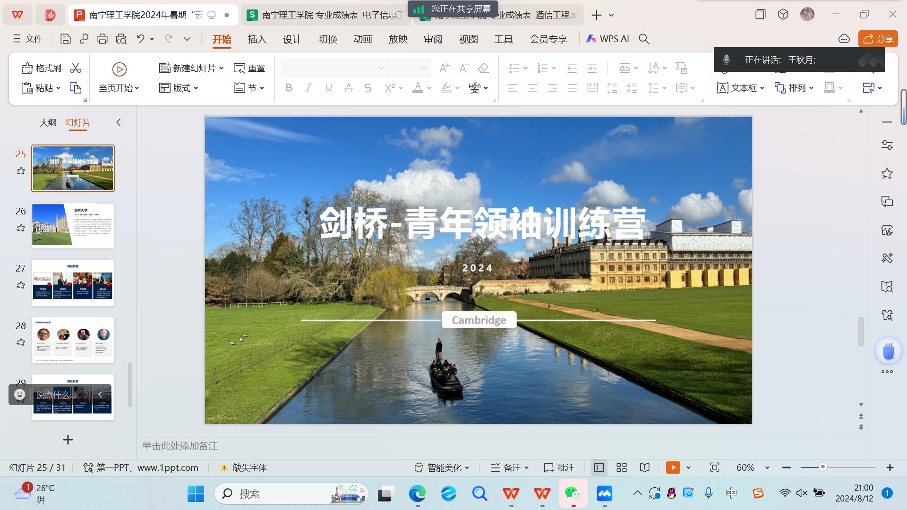Click the Center Align icon
The width and height of the screenshot is (907, 510).
(x=532, y=88)
